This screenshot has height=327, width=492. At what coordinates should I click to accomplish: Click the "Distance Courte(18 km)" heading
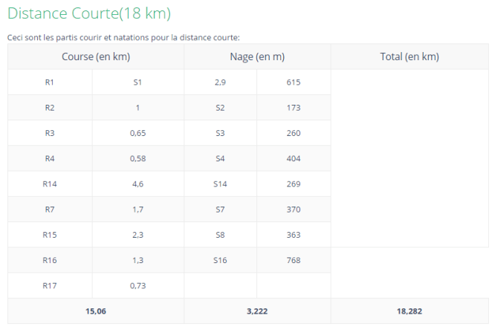[89, 13]
